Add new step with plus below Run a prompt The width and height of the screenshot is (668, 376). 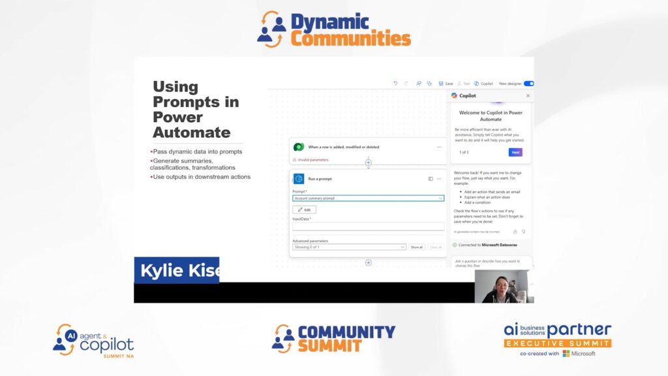click(369, 262)
